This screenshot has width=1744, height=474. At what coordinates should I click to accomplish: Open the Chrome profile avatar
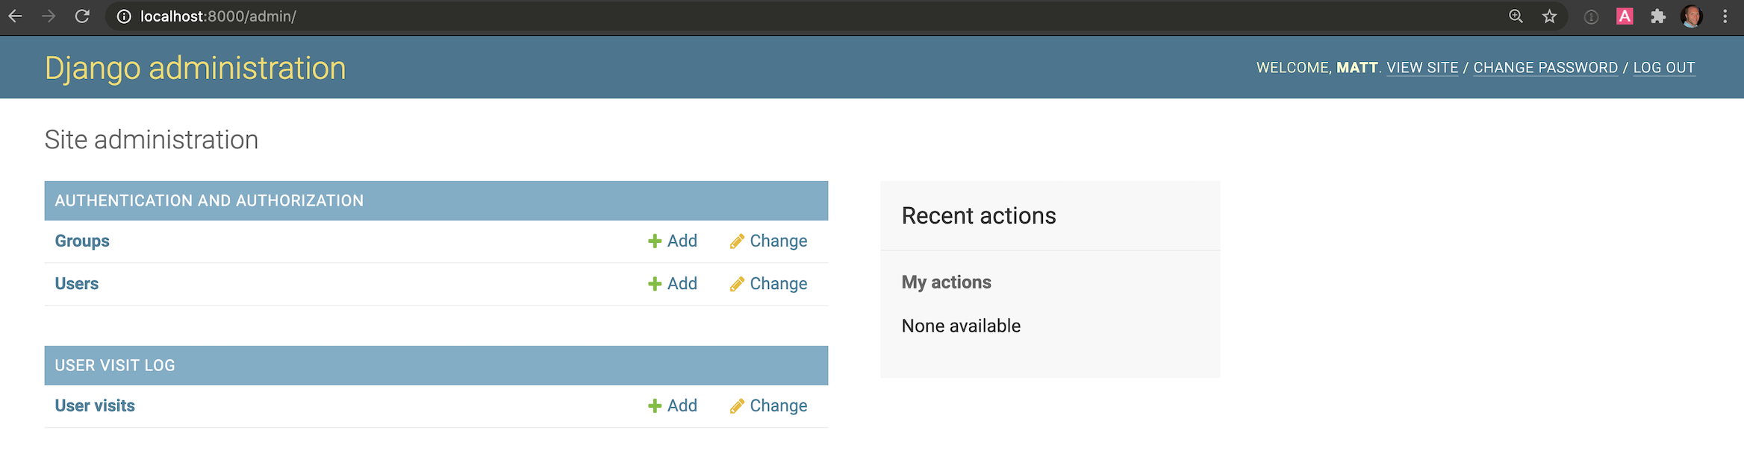click(1692, 16)
